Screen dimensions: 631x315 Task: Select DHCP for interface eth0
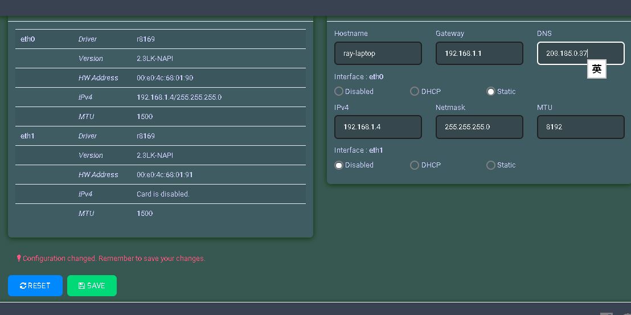click(x=415, y=91)
